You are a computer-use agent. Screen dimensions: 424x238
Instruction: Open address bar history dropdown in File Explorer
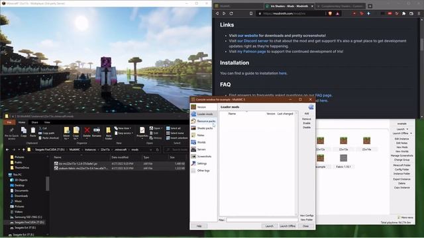[150, 149]
